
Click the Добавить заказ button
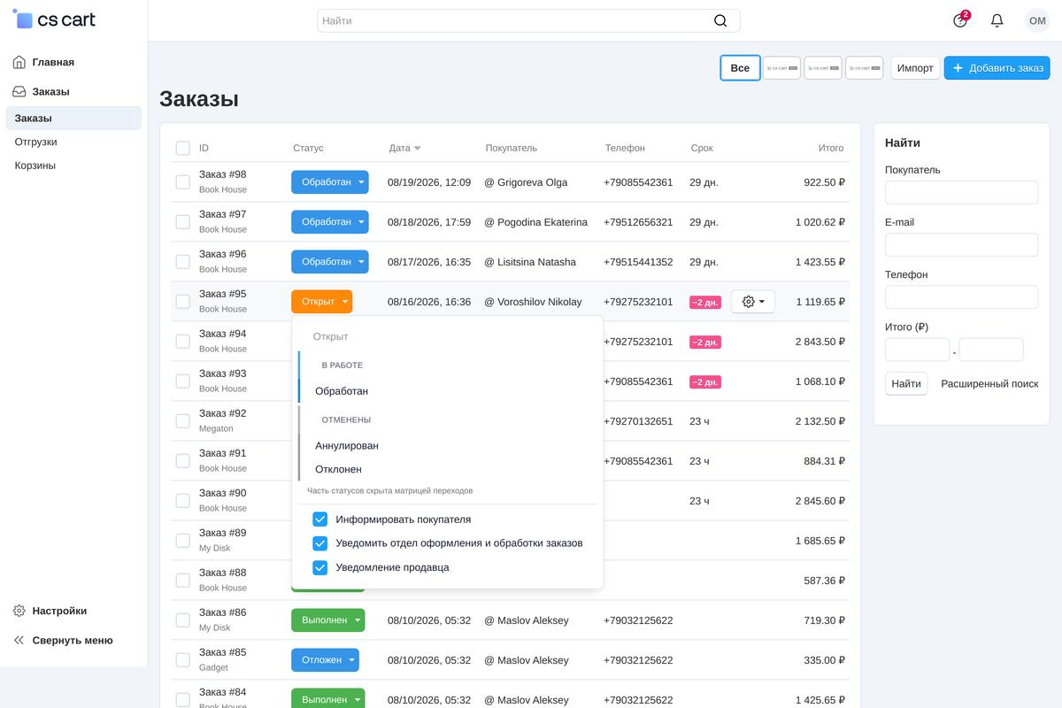click(x=997, y=68)
